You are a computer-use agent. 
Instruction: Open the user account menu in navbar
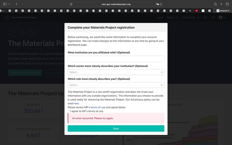tap(222, 17)
